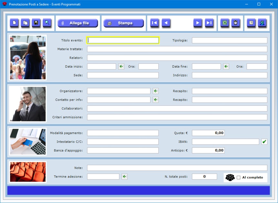Click Ora field after Data inizio
The image size is (278, 203).
149,67
